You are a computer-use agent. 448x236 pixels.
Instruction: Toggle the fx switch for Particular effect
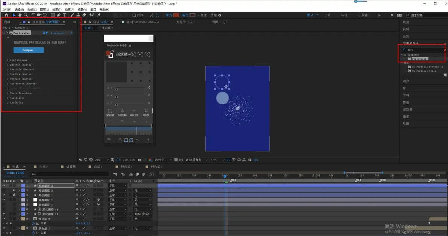pyautogui.click(x=6, y=33)
